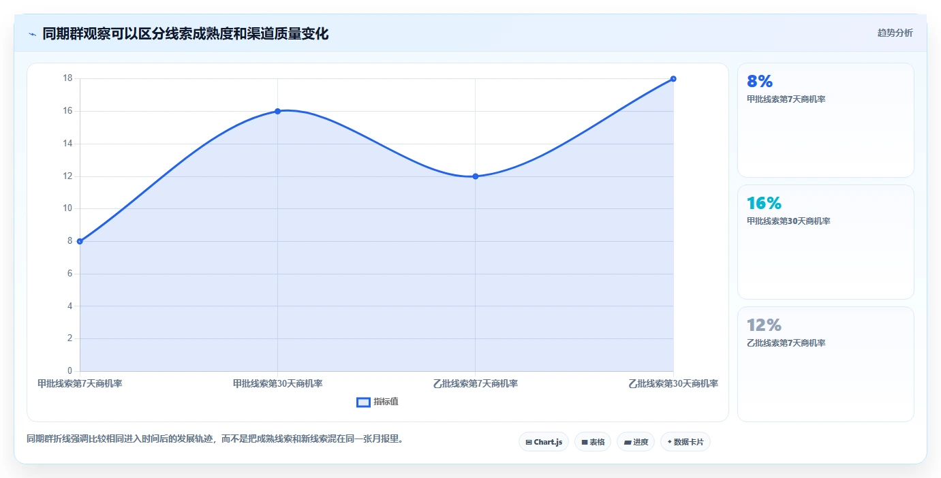Open the 8% 甲批线索第7天商机率 card
The image size is (941, 478).
click(x=825, y=121)
